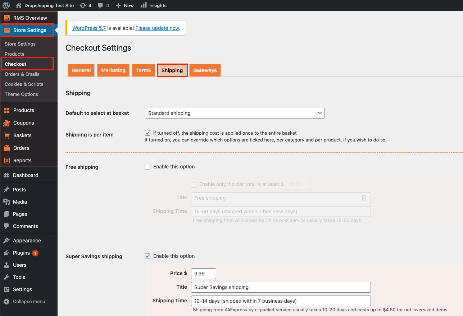Open Theme Options submenu item

21,94
